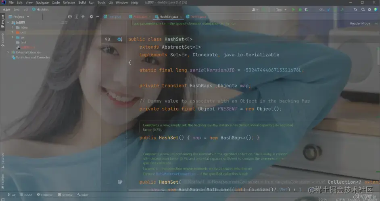Click the @ gutter icon near HashSet constructor
Image resolution: width=380 pixels, height=201 pixels.
click(x=120, y=182)
